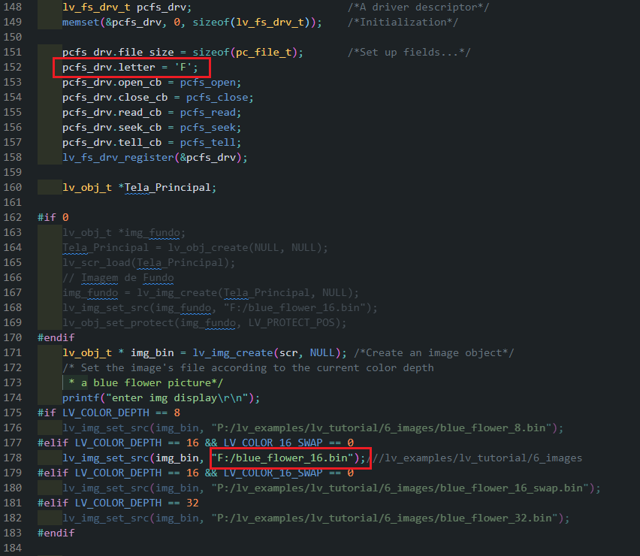Click 'pcfs_drv.letter' on line 152
Image resolution: width=640 pixels, height=556 pixels.
[x=109, y=67]
